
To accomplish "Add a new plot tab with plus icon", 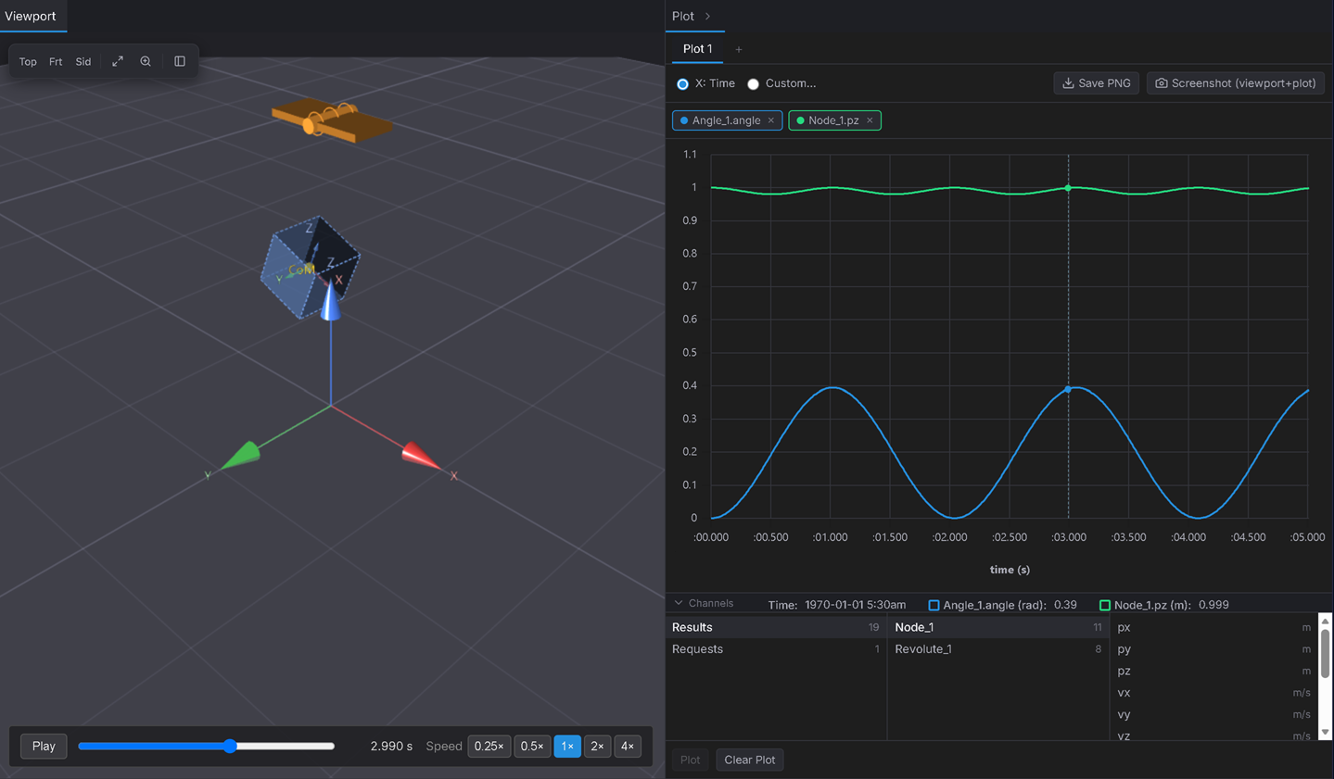I will (739, 49).
